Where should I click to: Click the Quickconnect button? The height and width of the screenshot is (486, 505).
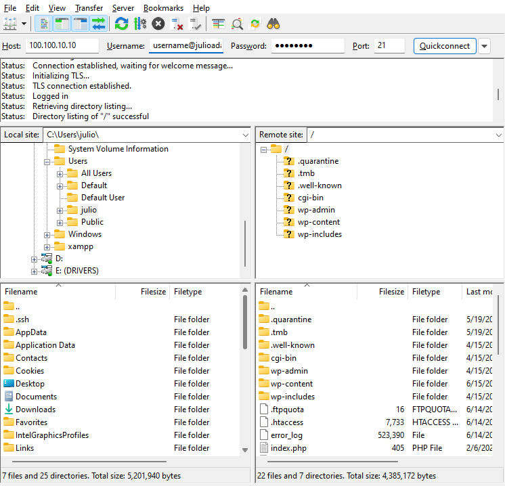coord(445,46)
